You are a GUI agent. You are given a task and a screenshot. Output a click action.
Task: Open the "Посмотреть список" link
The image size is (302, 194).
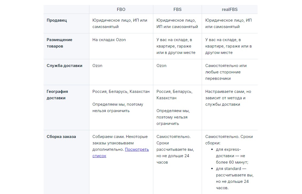click(137, 149)
